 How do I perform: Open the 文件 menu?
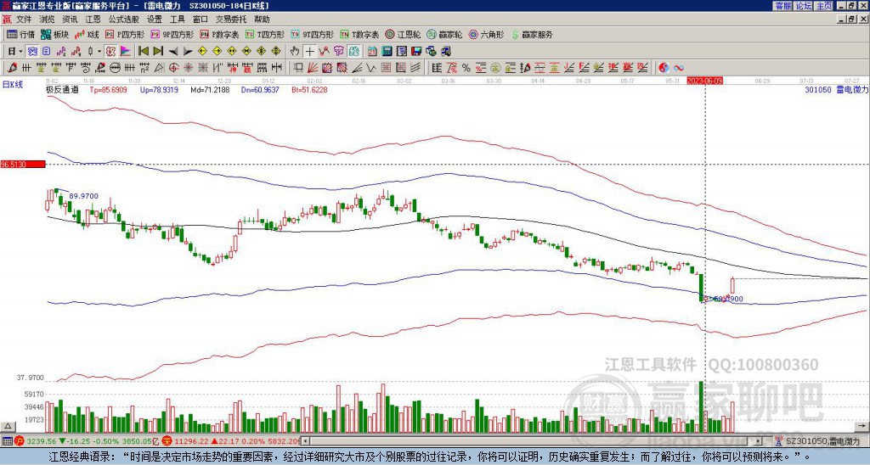click(x=24, y=20)
